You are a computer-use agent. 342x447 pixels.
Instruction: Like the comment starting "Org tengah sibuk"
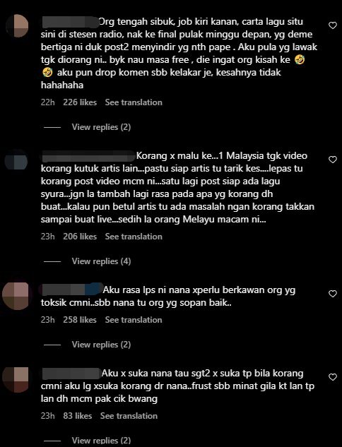333,25
